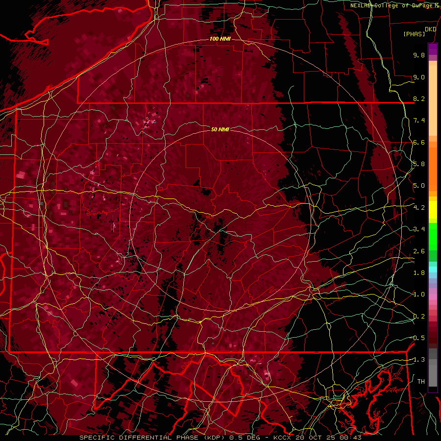Image resolution: width=441 pixels, height=441 pixels.
Task: Click the pink segment near 1.0 on the color bar
Action: (433, 297)
